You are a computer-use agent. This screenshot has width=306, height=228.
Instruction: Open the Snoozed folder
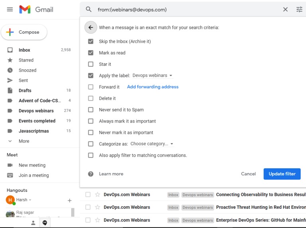[39, 70]
